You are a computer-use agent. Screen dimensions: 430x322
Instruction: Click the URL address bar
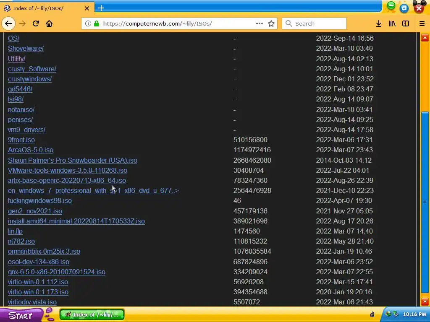pos(178,23)
